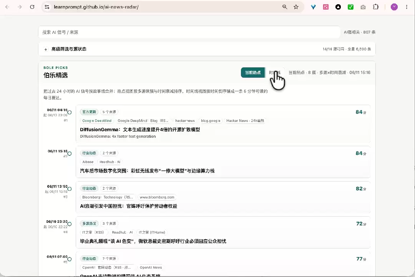Click timeline marker at 06/11 15:16
The height and width of the screenshot is (277, 415).
(x=69, y=154)
